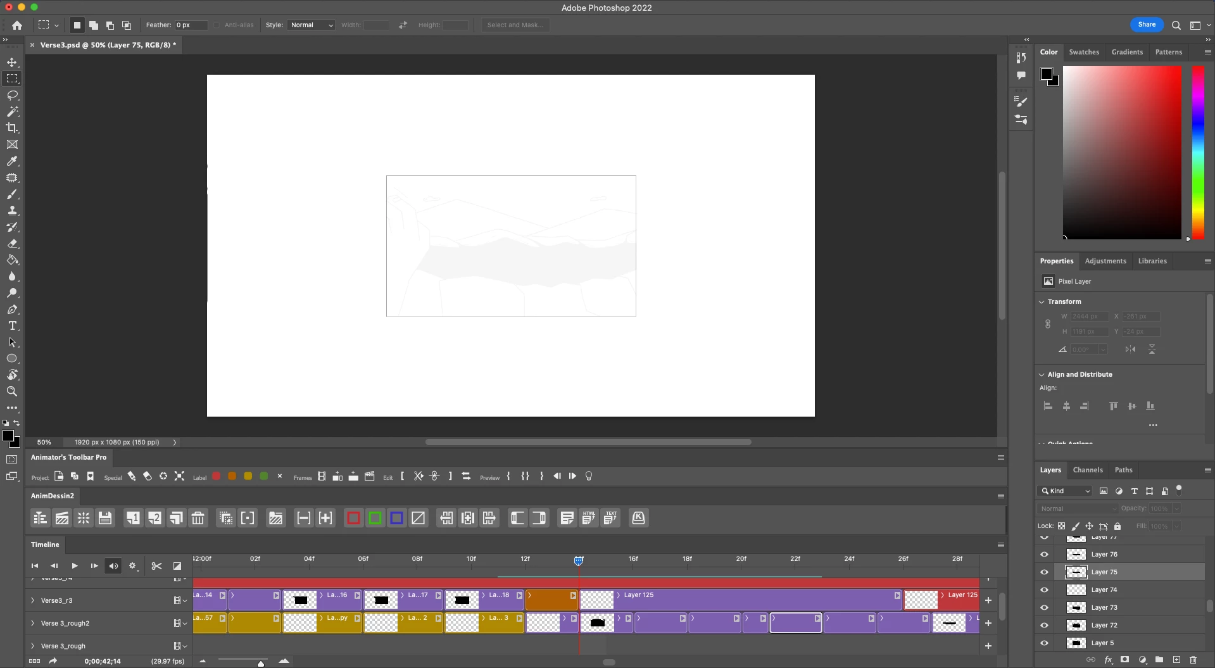Toggle the timeline audio mute button
Image resolution: width=1215 pixels, height=668 pixels.
[x=113, y=566]
